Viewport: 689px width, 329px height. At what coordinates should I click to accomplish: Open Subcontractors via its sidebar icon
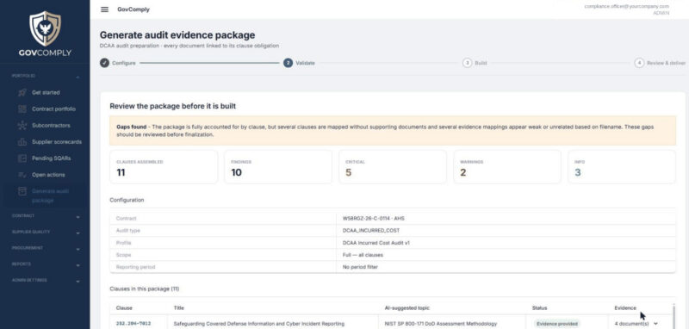coord(22,126)
